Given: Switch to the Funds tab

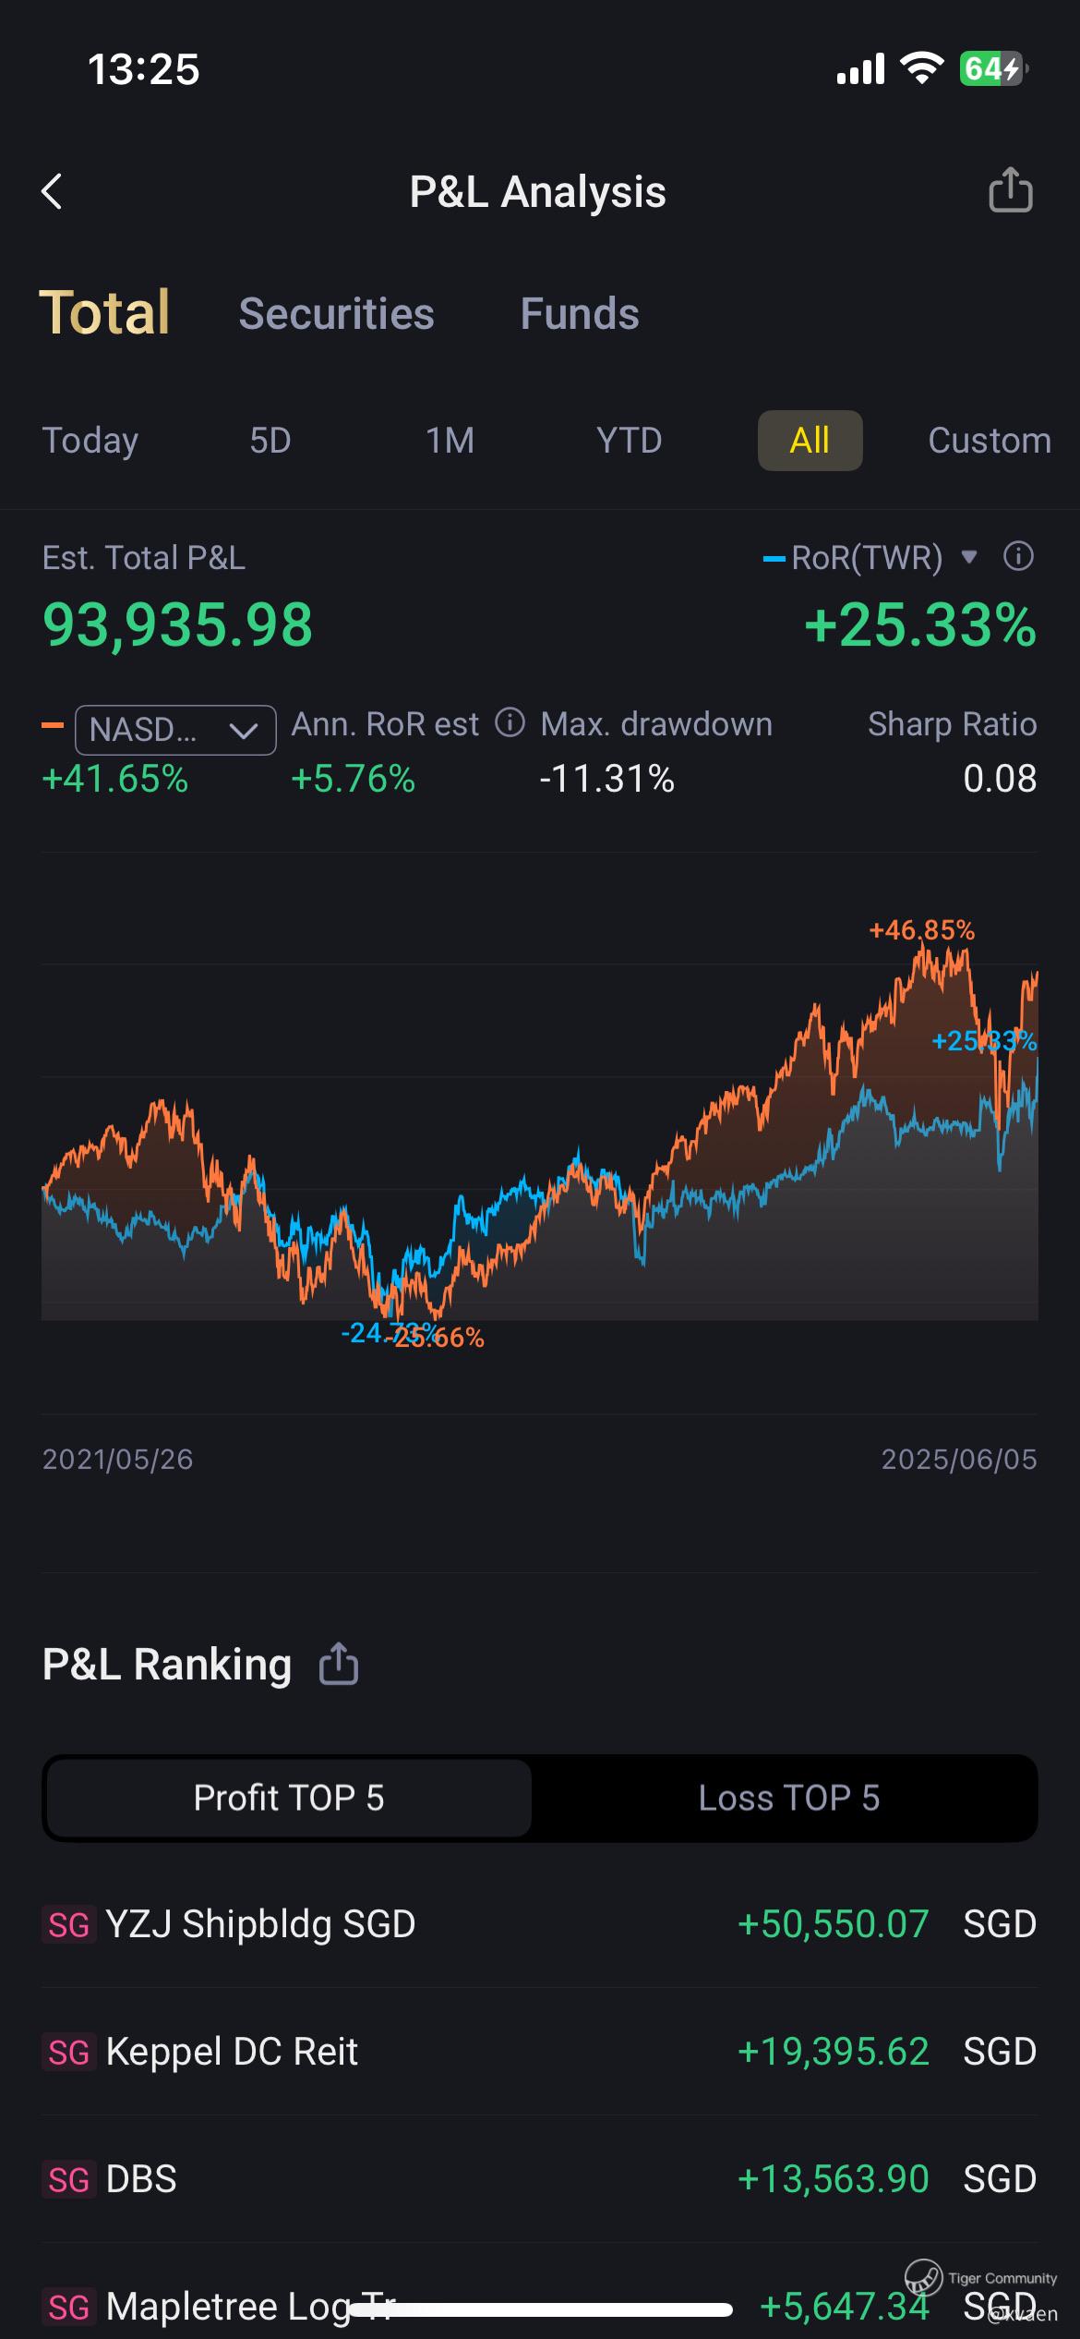Looking at the screenshot, I should tap(579, 314).
